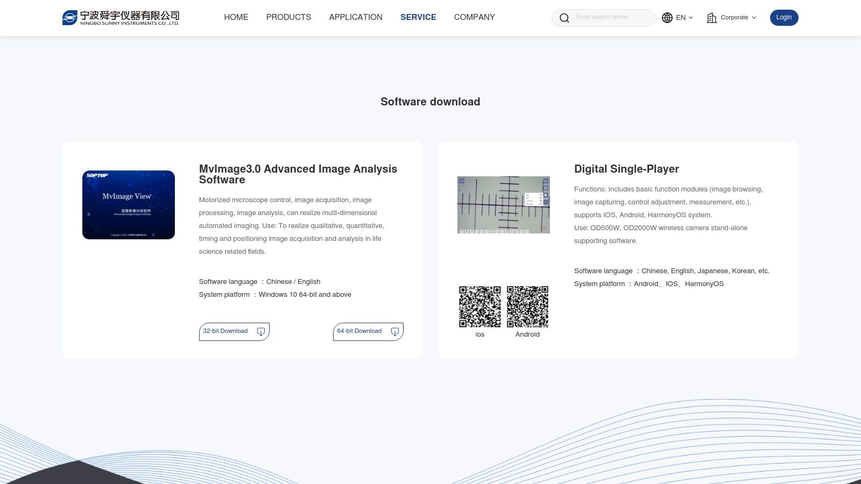Click the ios label under QR code
The width and height of the screenshot is (861, 484).
point(480,334)
